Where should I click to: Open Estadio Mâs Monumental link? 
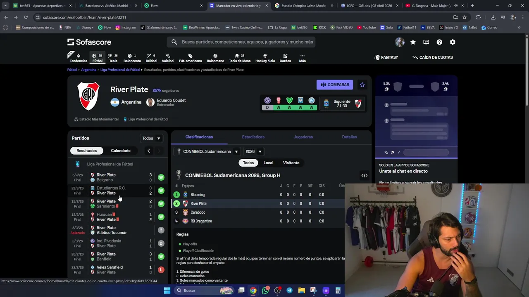coord(96,119)
